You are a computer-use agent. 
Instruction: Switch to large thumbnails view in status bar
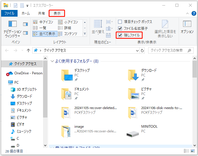[193, 151]
